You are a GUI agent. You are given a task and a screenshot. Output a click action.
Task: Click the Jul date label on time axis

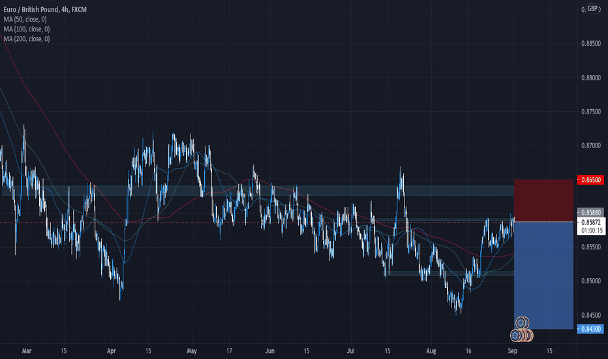point(350,351)
